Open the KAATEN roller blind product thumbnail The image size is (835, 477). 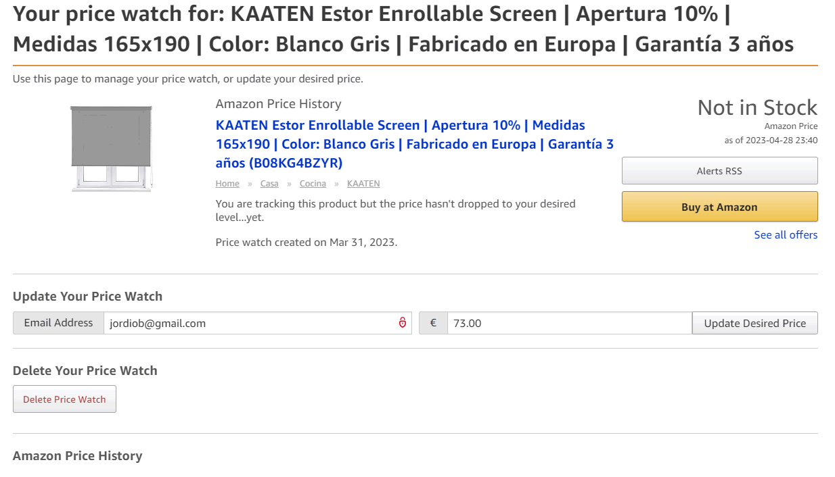(x=112, y=149)
